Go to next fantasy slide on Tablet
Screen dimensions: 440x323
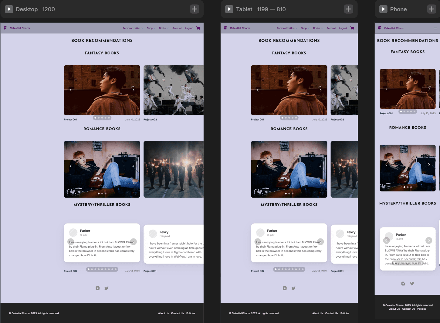(320, 90)
